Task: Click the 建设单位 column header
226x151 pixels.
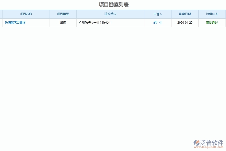Action: (110, 14)
